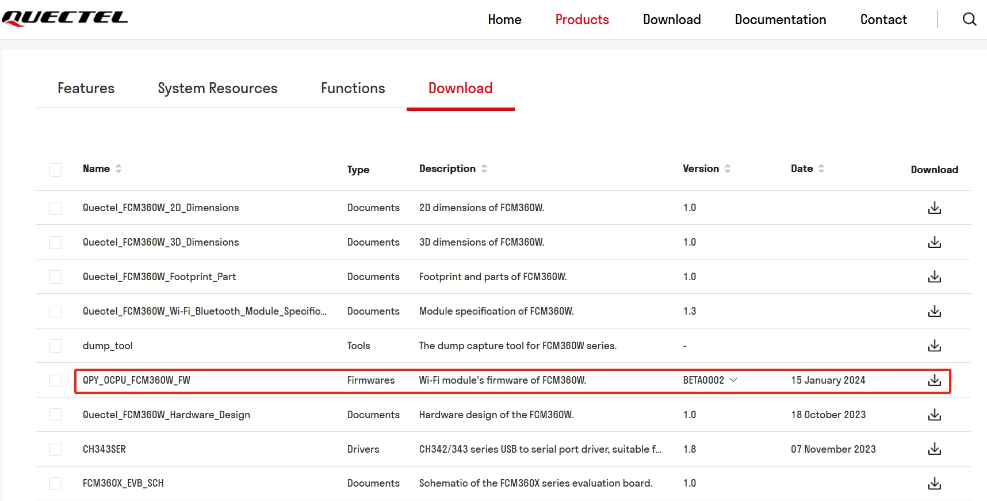Tick the select-all checkbox in header
987x501 pixels.
pos(56,170)
